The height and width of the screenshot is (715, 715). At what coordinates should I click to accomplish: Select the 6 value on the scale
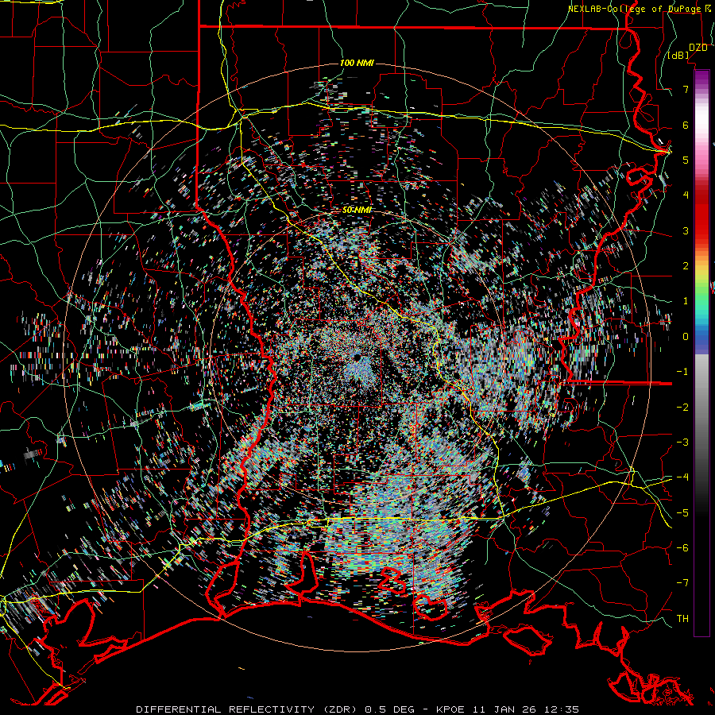coord(686,125)
